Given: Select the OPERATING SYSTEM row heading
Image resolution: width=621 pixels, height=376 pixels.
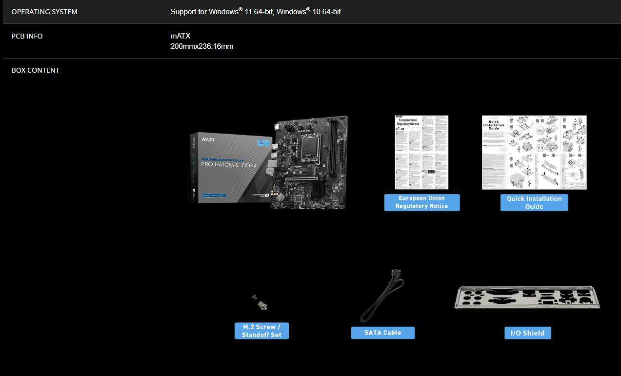Looking at the screenshot, I should (44, 12).
